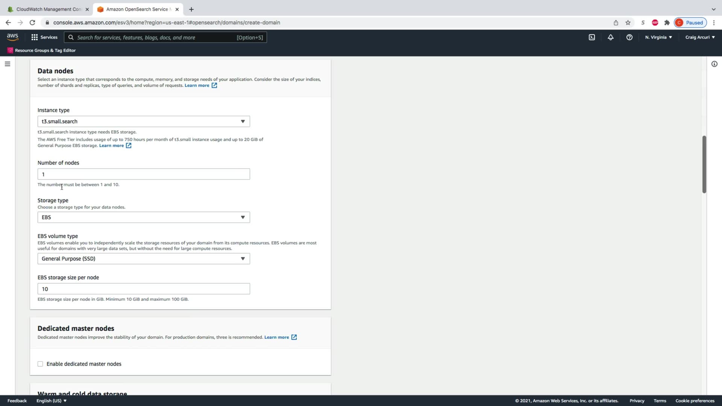Image resolution: width=722 pixels, height=406 pixels.
Task: Expand EBS volume type dropdown
Action: click(143, 259)
